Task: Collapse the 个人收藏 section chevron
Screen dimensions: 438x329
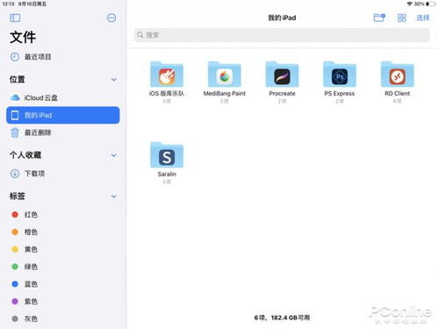Action: [114, 155]
